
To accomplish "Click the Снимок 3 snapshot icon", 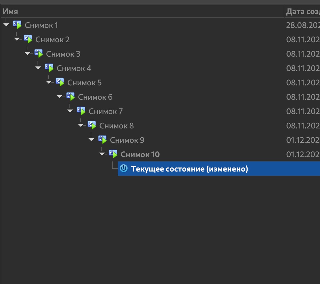I will [39, 54].
